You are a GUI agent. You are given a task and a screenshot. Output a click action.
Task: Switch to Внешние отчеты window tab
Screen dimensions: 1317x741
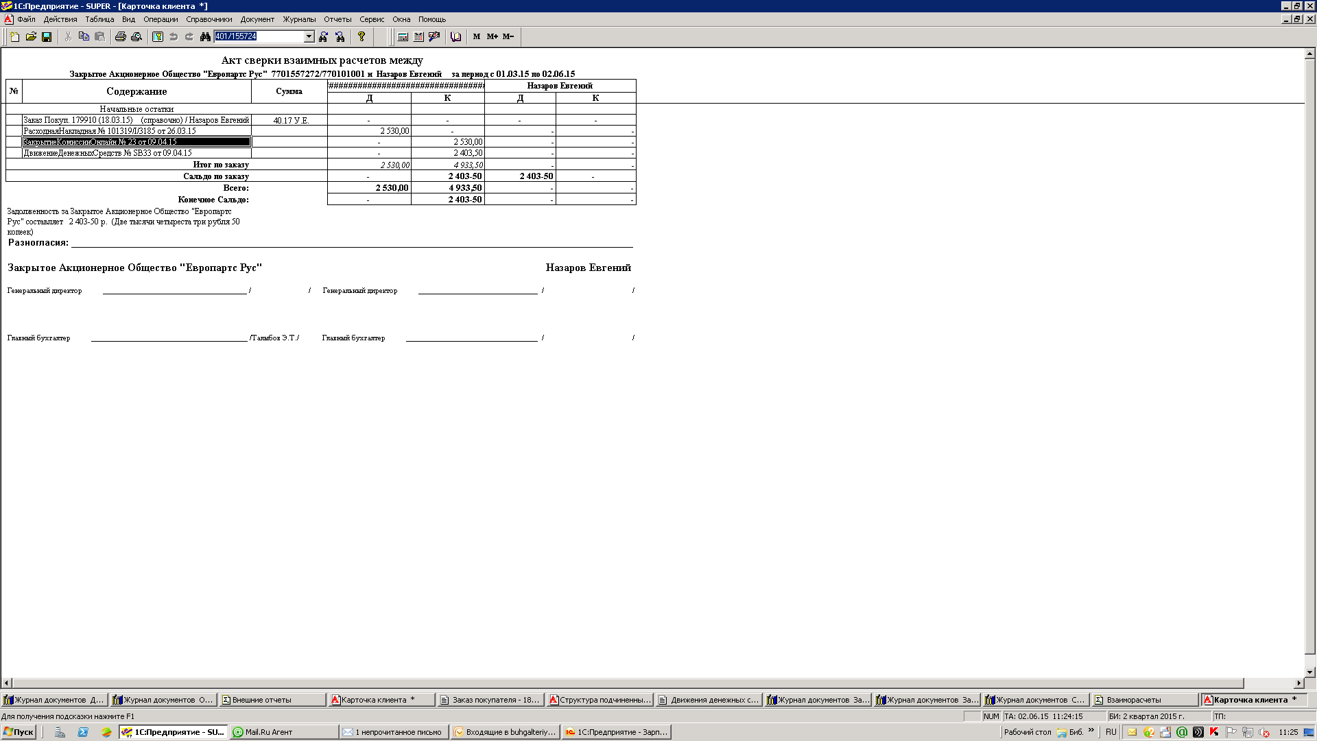(271, 700)
